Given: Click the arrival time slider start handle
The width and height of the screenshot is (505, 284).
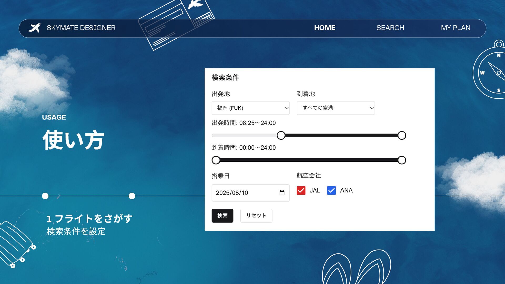Looking at the screenshot, I should click(x=216, y=160).
